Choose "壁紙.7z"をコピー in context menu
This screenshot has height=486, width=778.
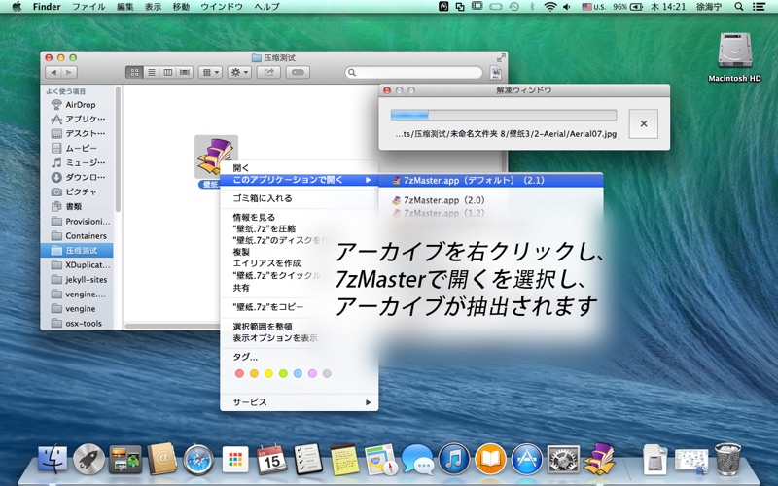point(299,307)
